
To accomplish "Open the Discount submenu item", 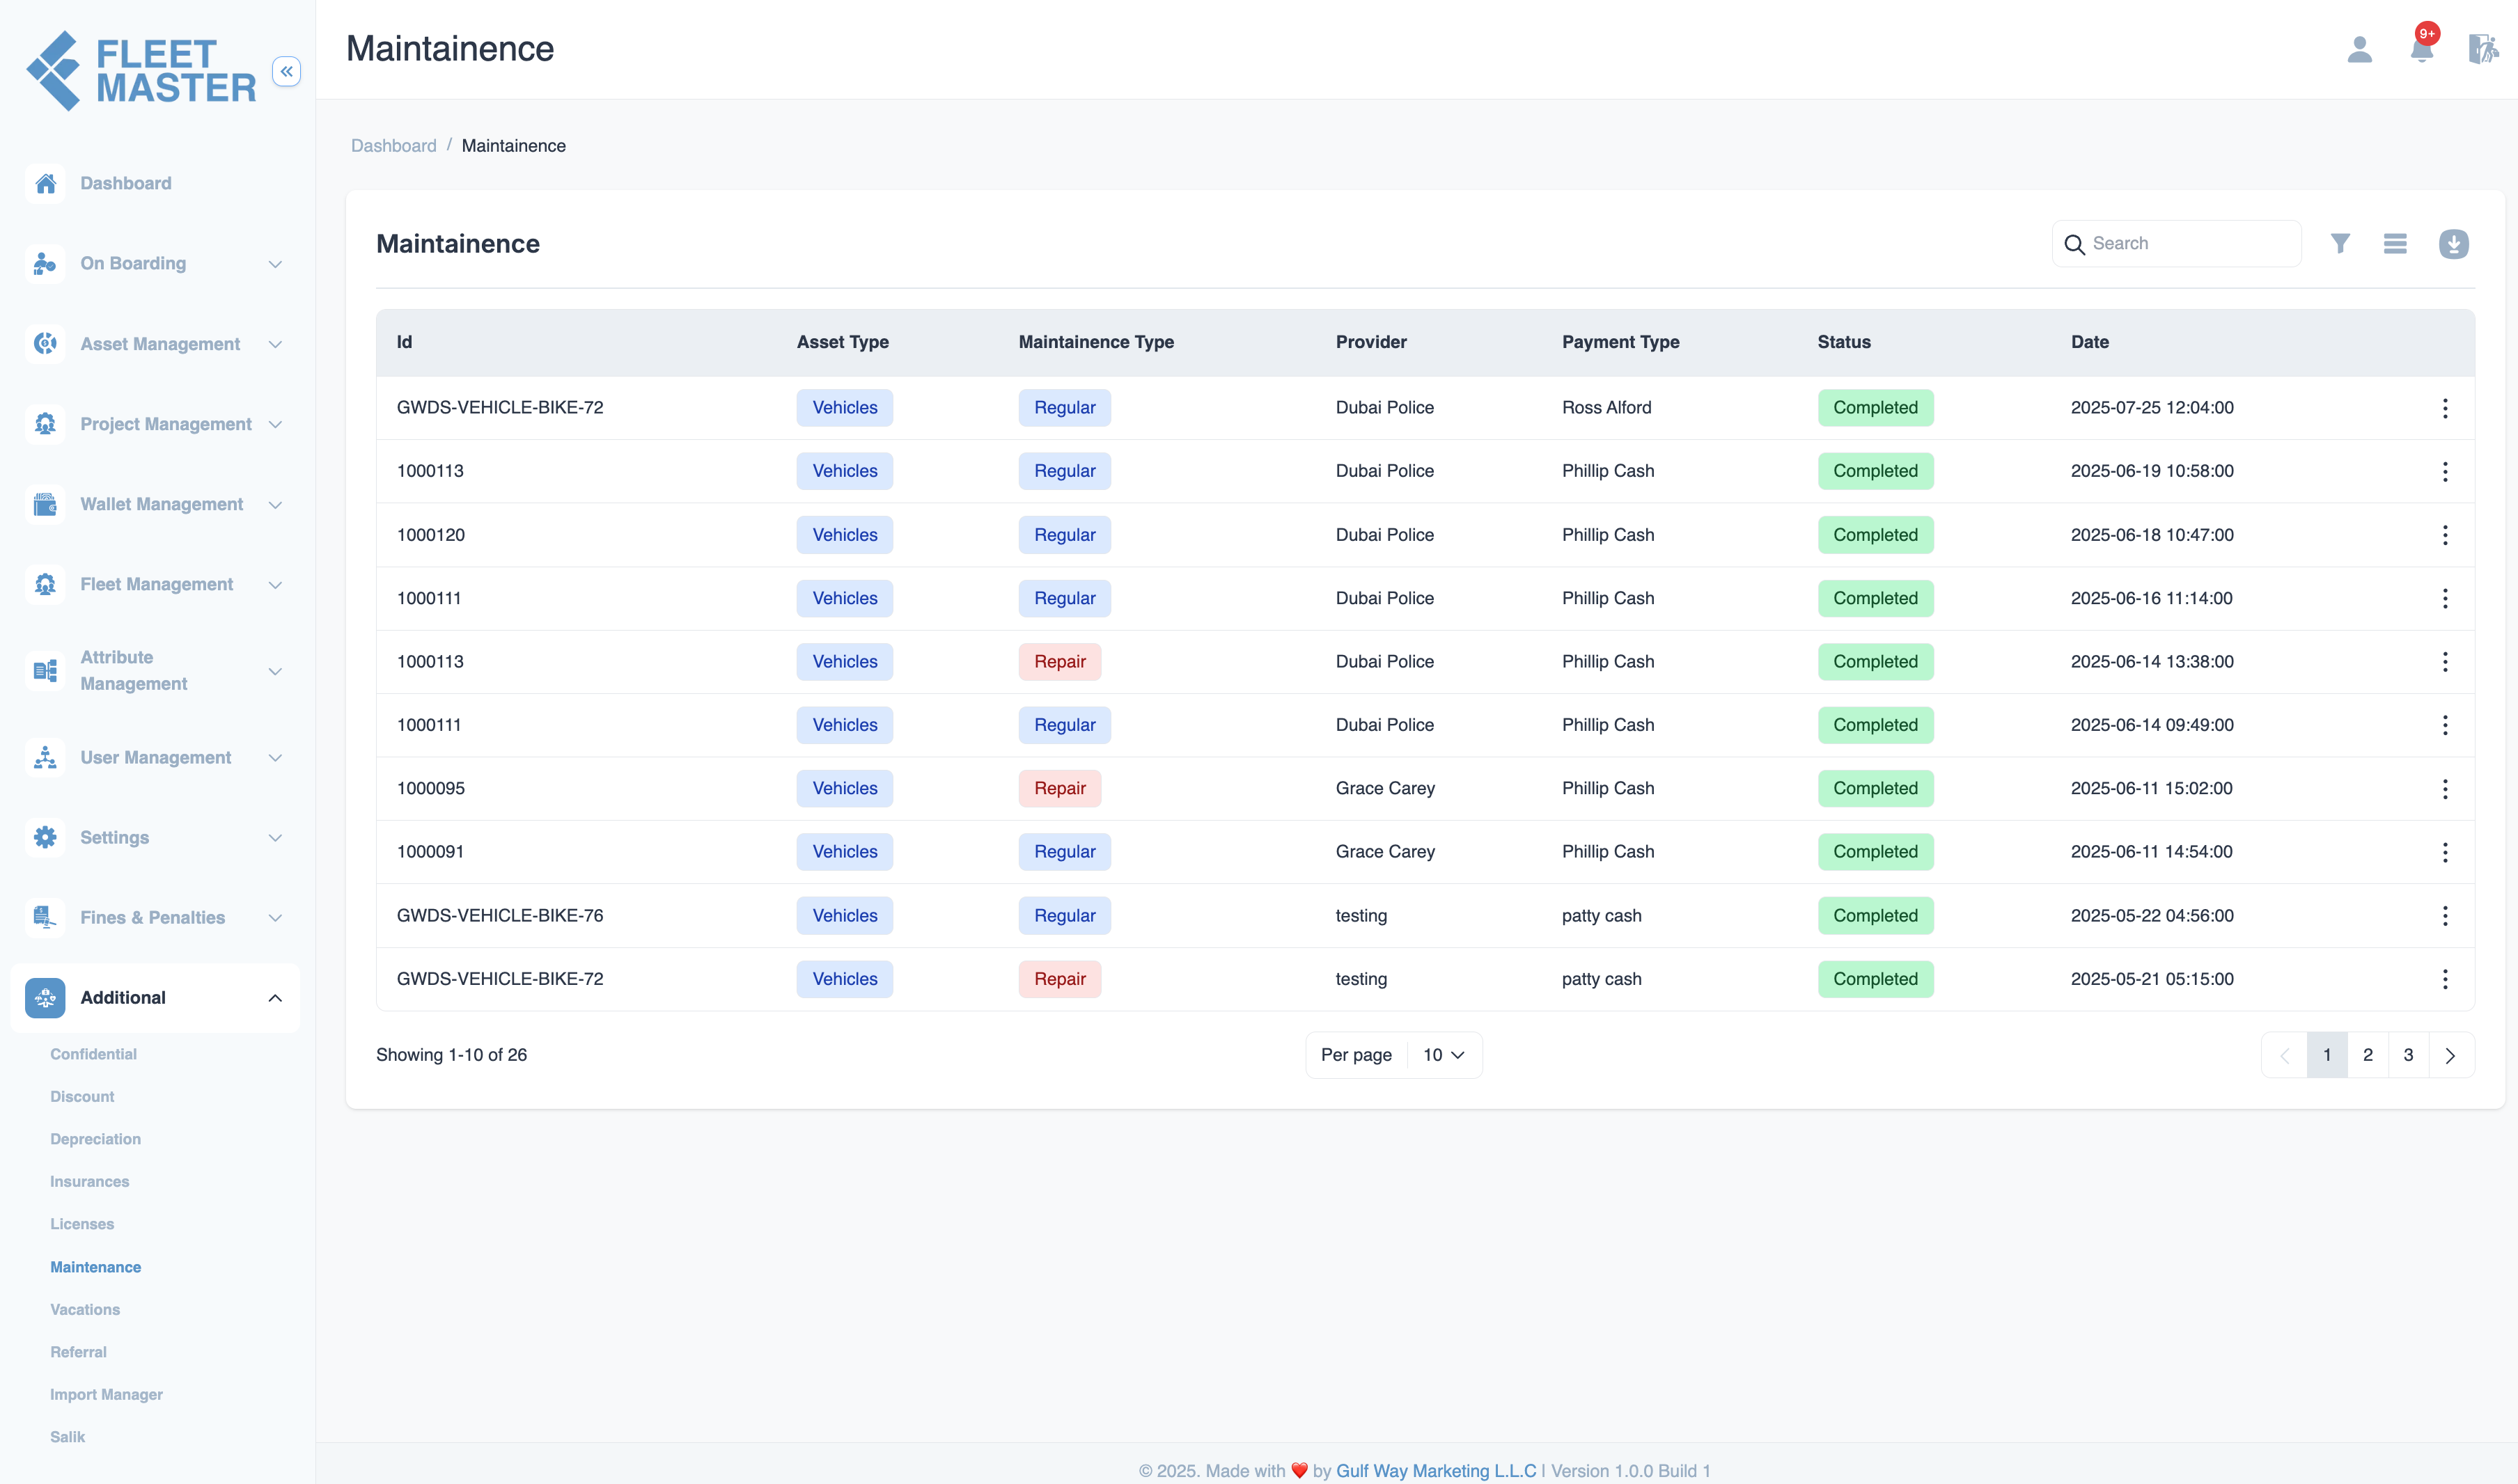I will (82, 1096).
